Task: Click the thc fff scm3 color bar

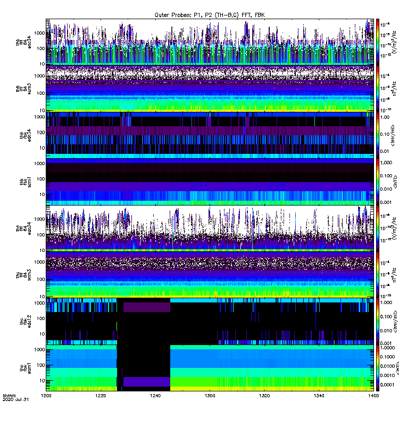Action: tap(377, 275)
